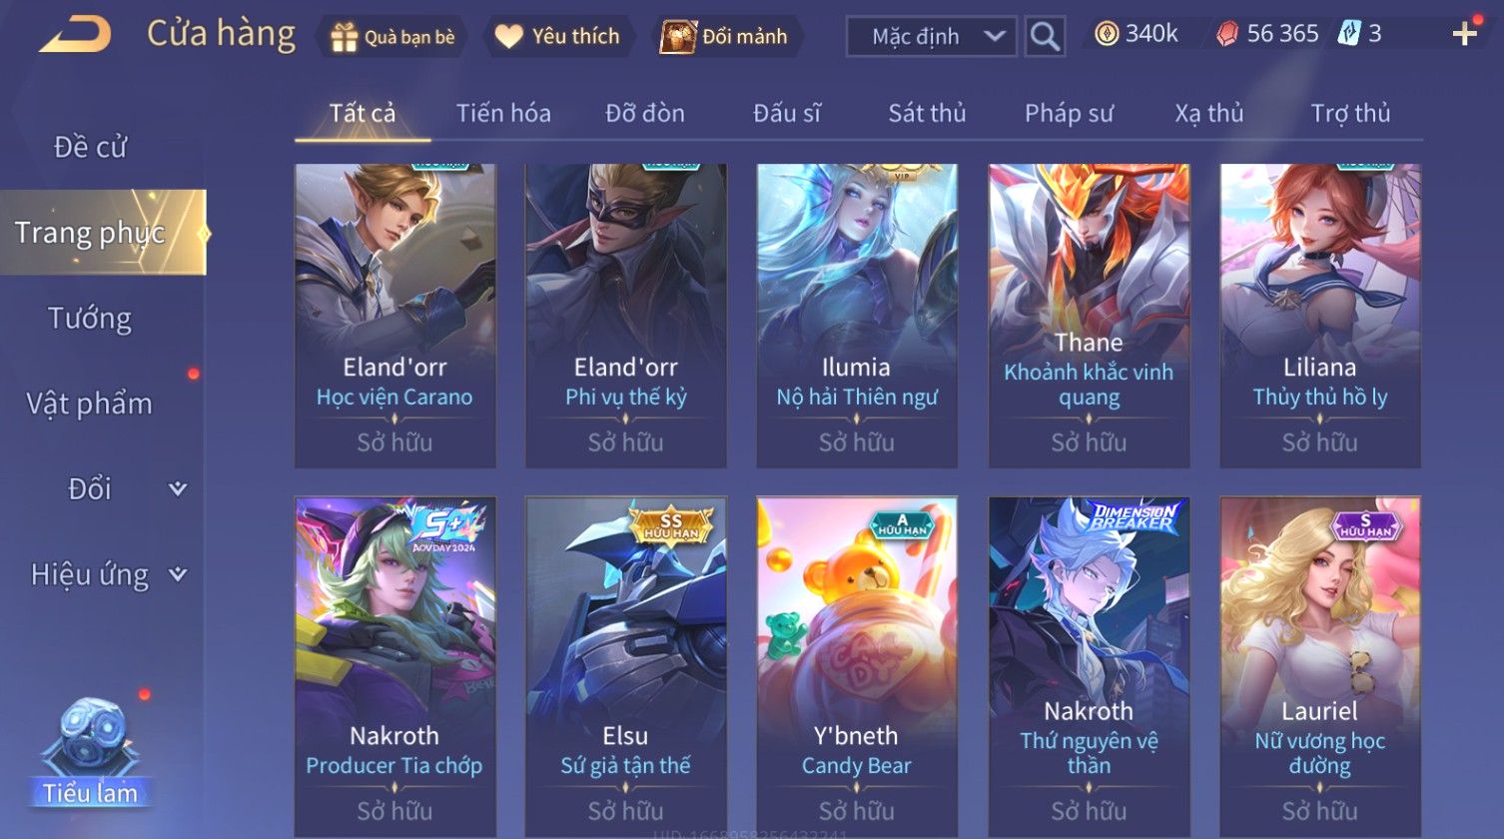Click the back arrow icon
1504x839 pixels.
pyautogui.click(x=76, y=34)
